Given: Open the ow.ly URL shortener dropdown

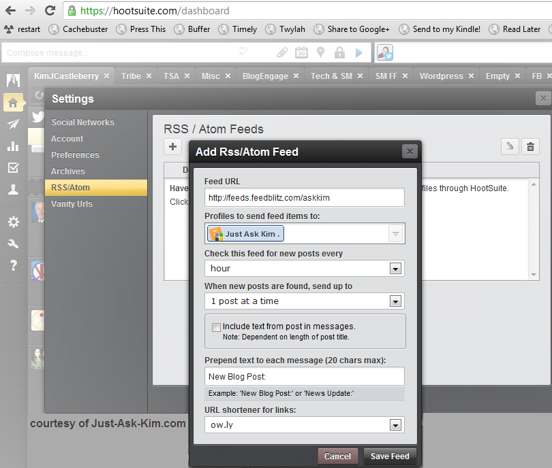Looking at the screenshot, I should pos(304,424).
